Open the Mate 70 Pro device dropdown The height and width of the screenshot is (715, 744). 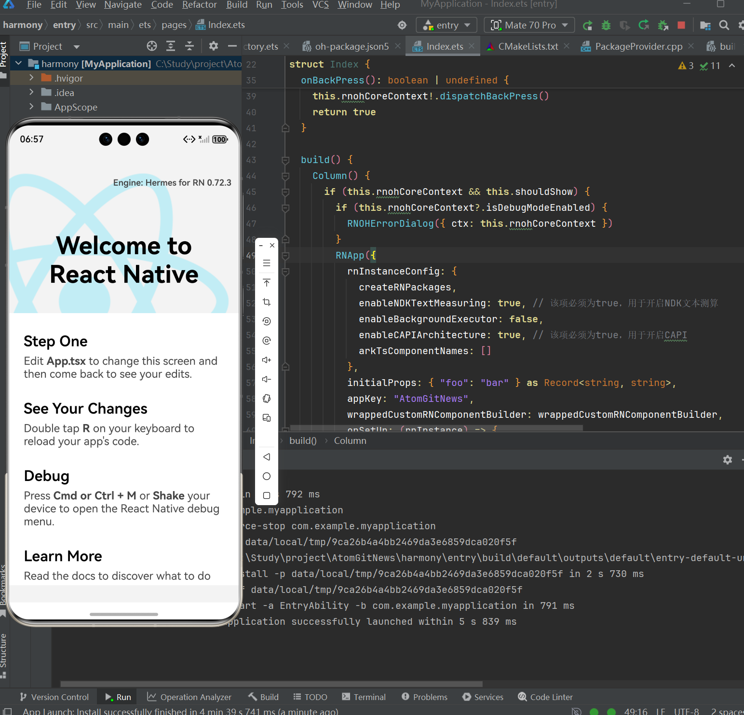pos(529,25)
